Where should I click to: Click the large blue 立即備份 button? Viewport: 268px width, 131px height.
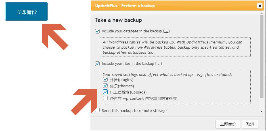[x=26, y=12]
